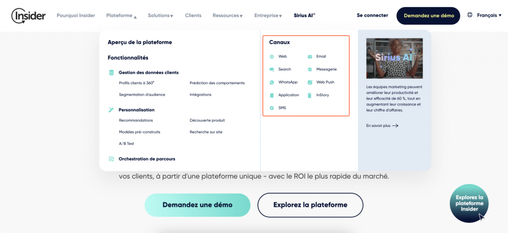Click the Email channel label

click(321, 57)
